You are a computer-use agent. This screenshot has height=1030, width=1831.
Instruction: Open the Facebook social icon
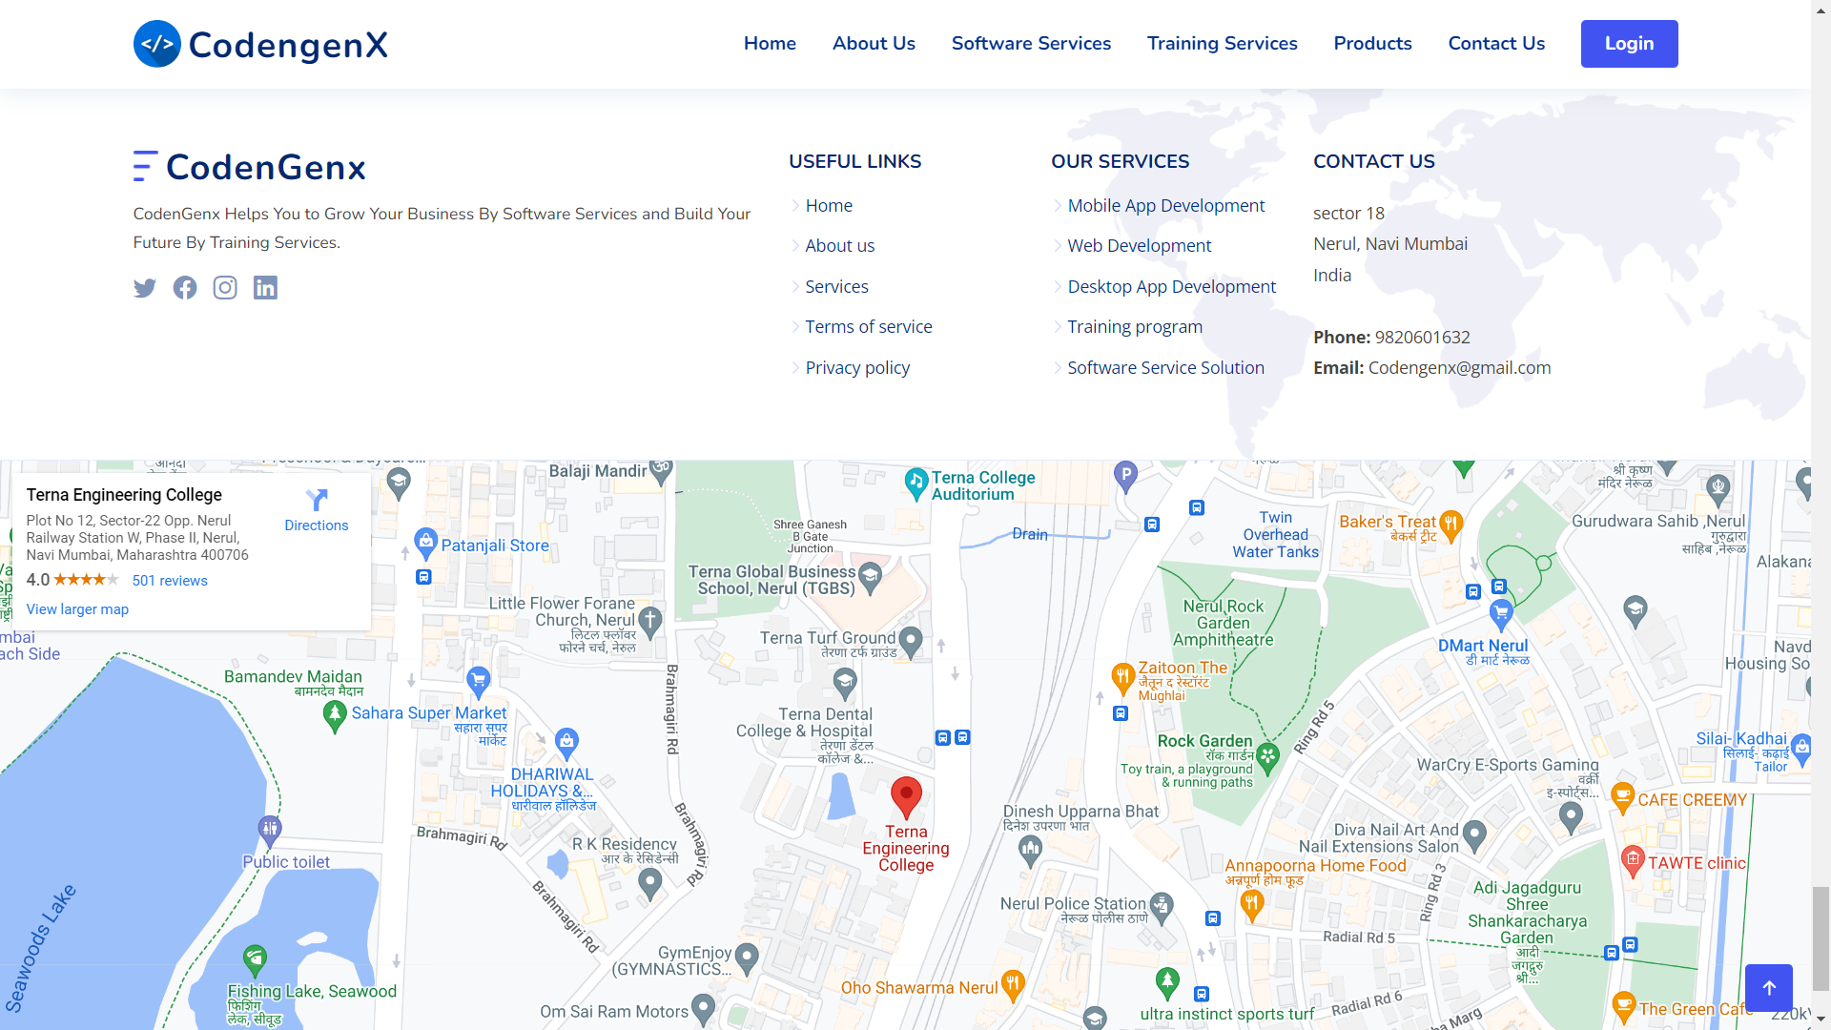[185, 288]
